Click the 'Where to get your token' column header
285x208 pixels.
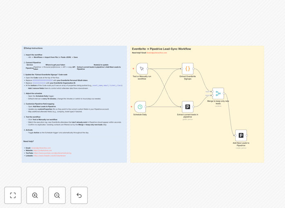pyautogui.click(x=55, y=65)
